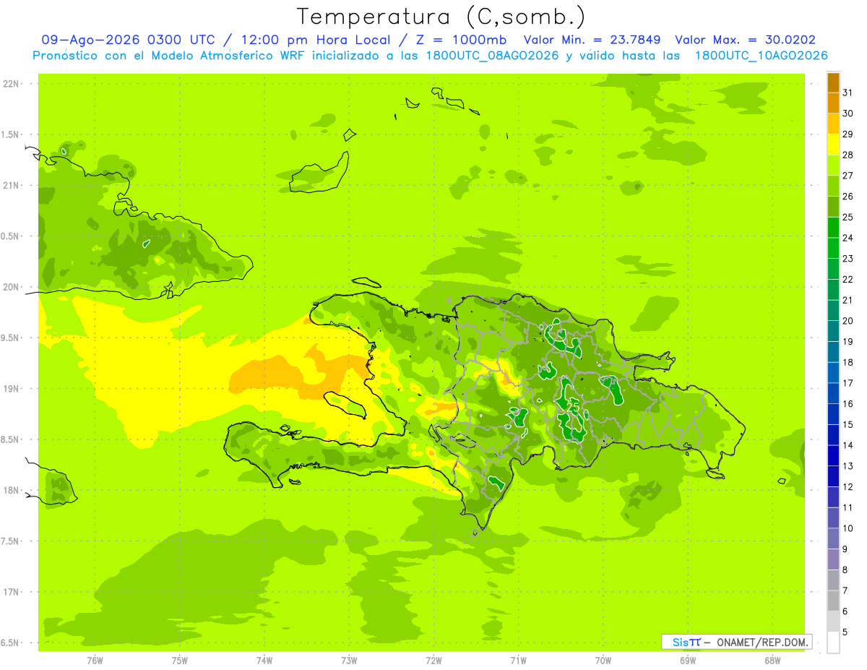Image resolution: width=867 pixels, height=670 pixels.
Task: Click the purple swatch between 9 and 10
Action: (x=833, y=538)
